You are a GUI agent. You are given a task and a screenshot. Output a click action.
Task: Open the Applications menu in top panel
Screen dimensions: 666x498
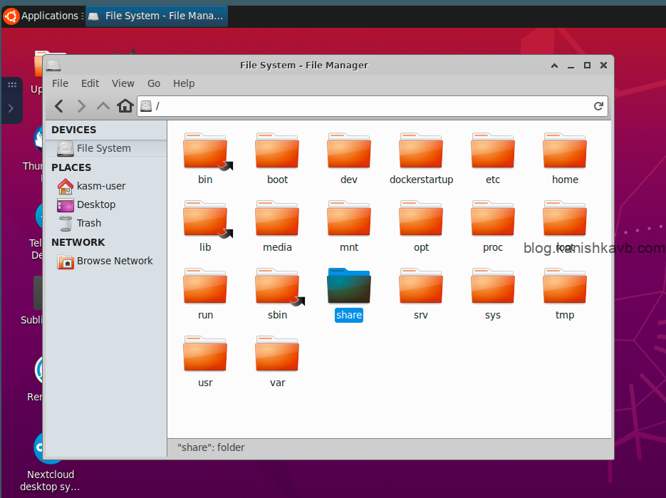pos(41,16)
